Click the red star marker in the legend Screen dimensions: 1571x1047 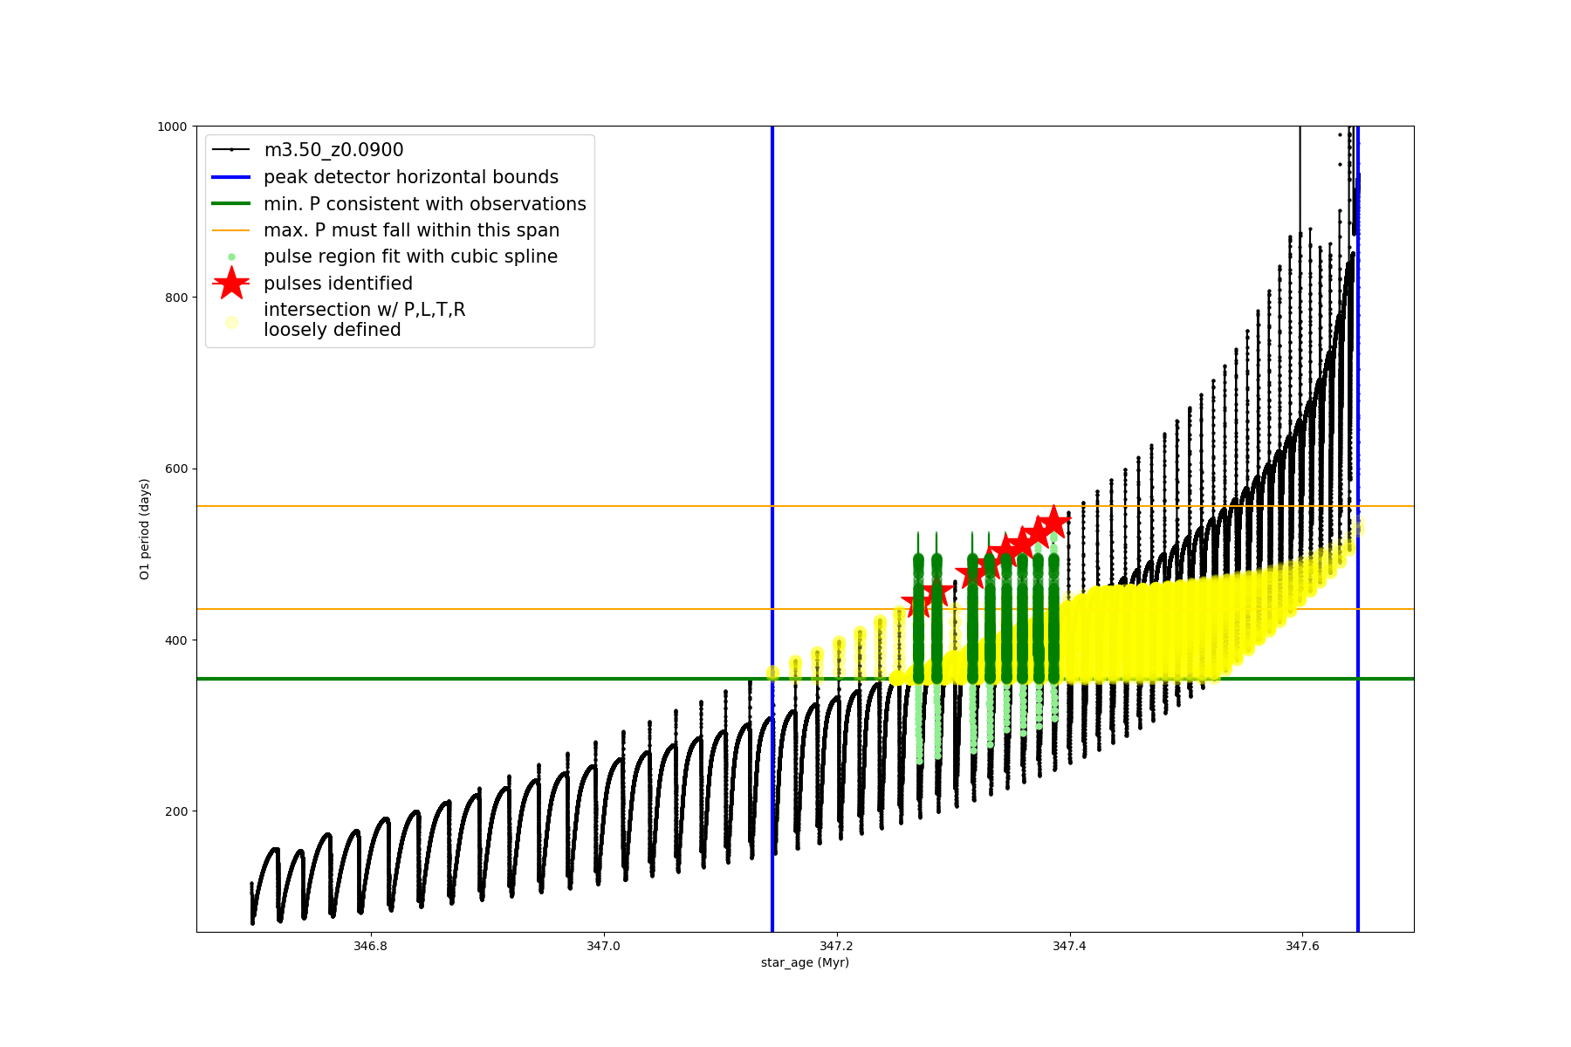pos(231,284)
